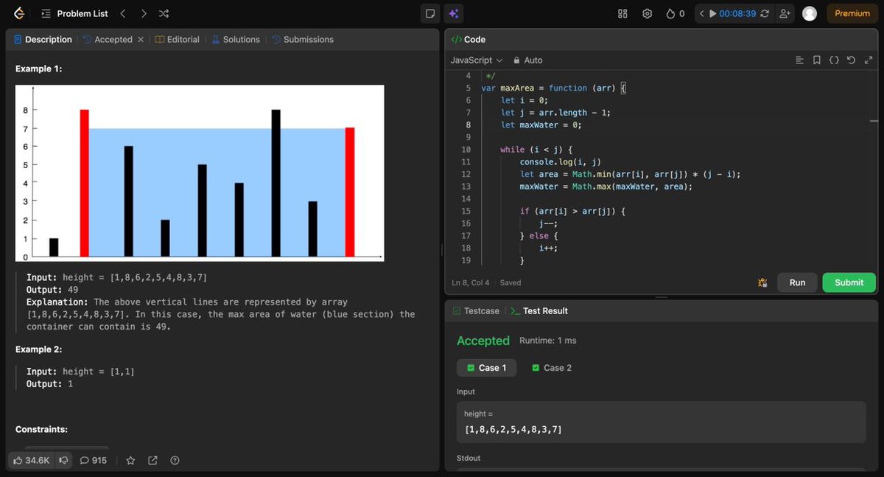This screenshot has height=477, width=884.
Task: Open the settings gear icon
Action: 648,13
